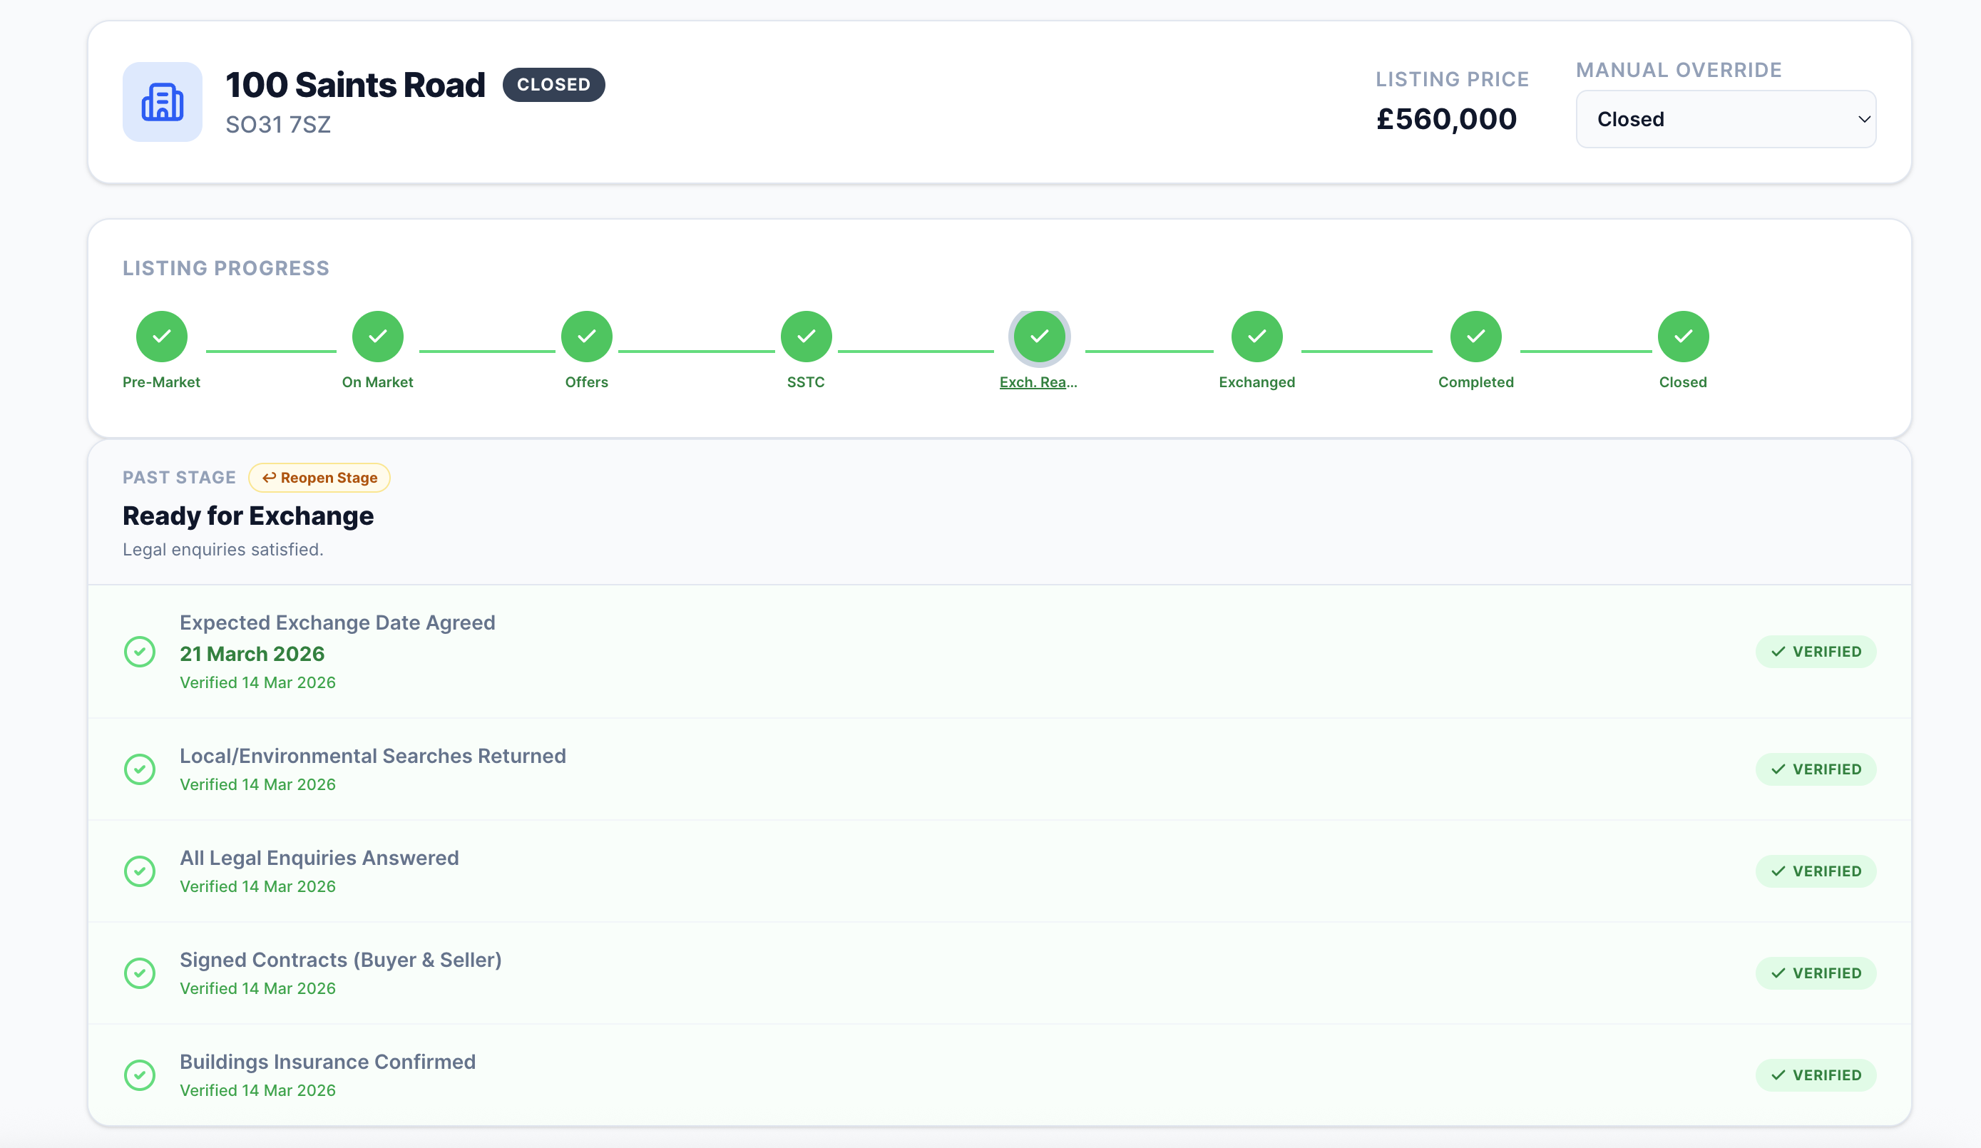Screen dimensions: 1981x1148
Task: Click the VERIFIED badge on Signed Contracts row
Action: (1816, 973)
